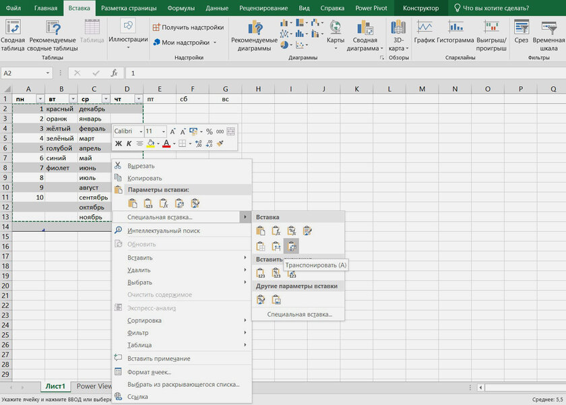Click the yellow fill color button

150,144
